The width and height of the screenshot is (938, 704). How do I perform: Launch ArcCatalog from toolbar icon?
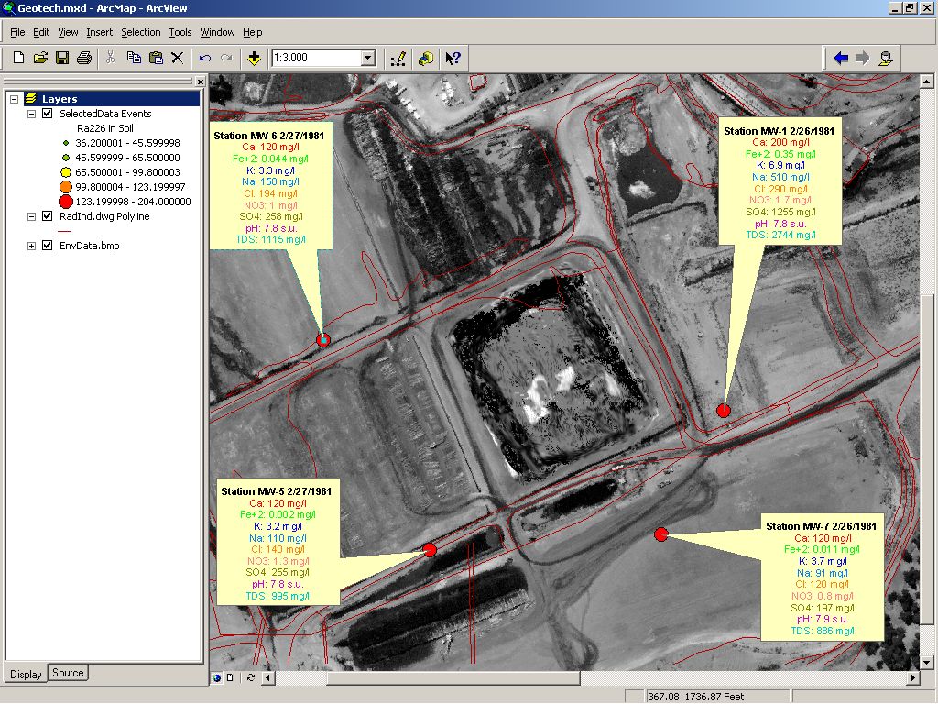click(x=426, y=58)
